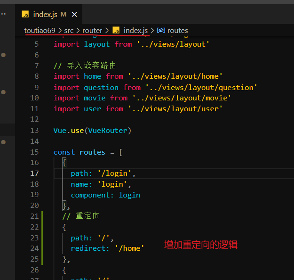Expand the chevron after router breadcrumb
The image size is (294, 280).
point(107,31)
